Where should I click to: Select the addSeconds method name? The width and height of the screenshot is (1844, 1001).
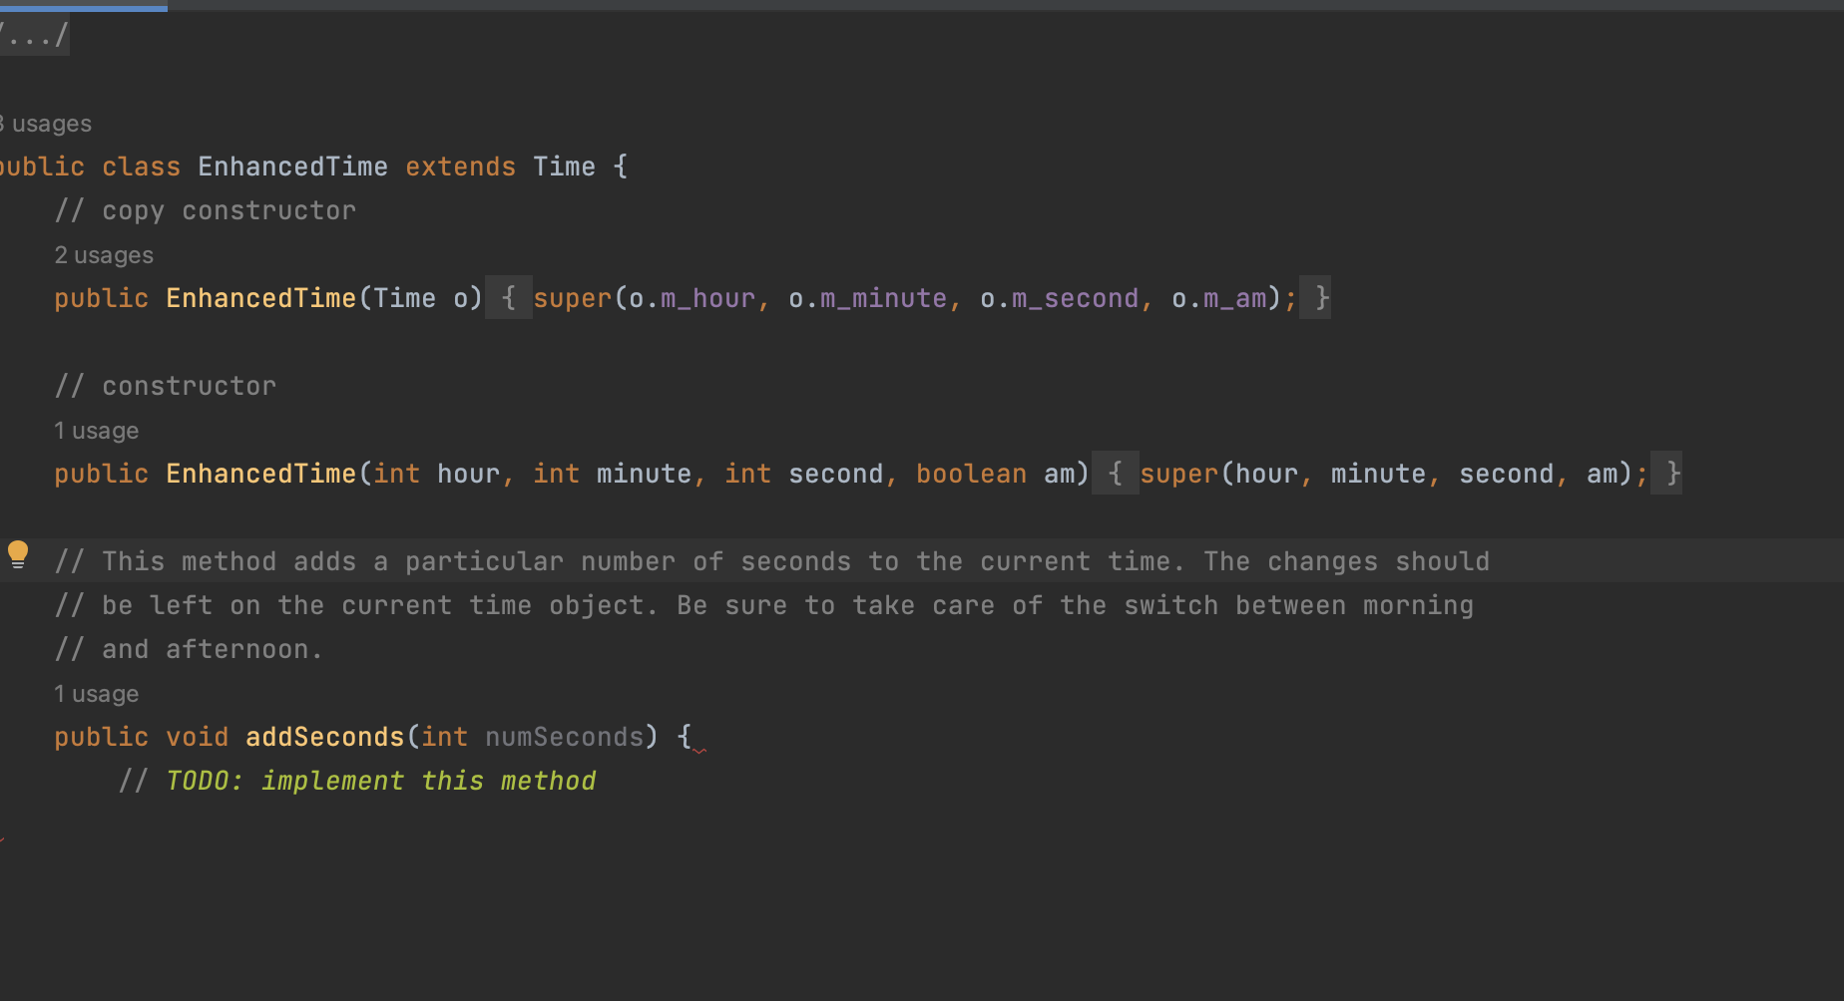(x=323, y=737)
